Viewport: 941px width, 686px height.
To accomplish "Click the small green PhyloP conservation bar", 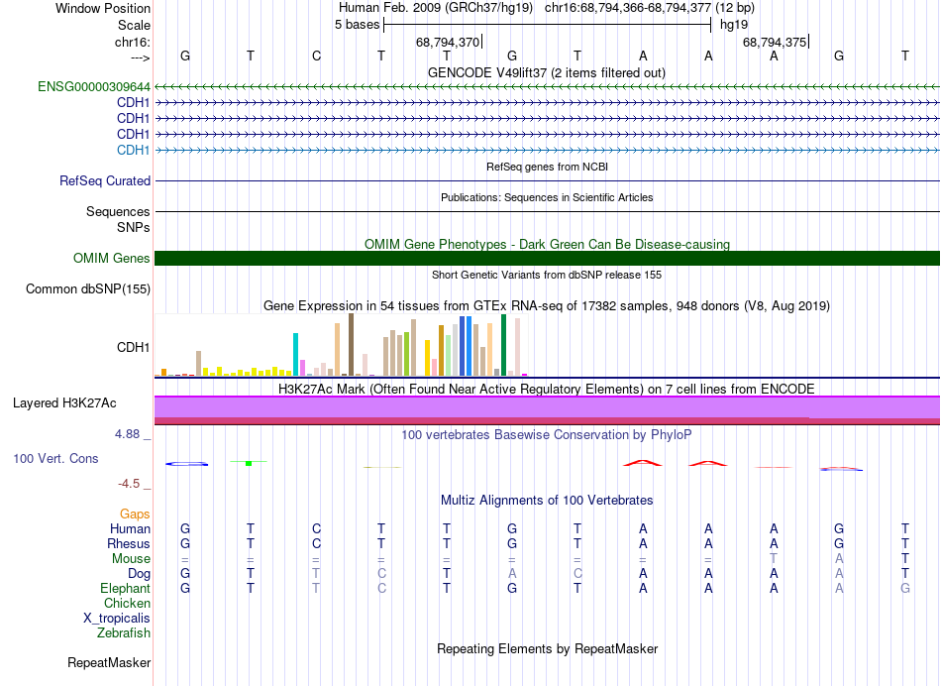I will click(x=249, y=463).
